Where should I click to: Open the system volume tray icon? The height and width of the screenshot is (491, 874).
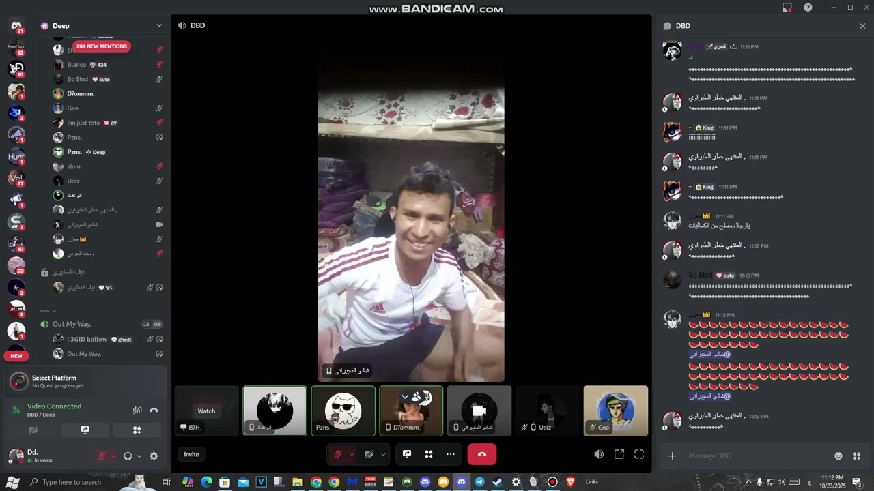point(781,482)
